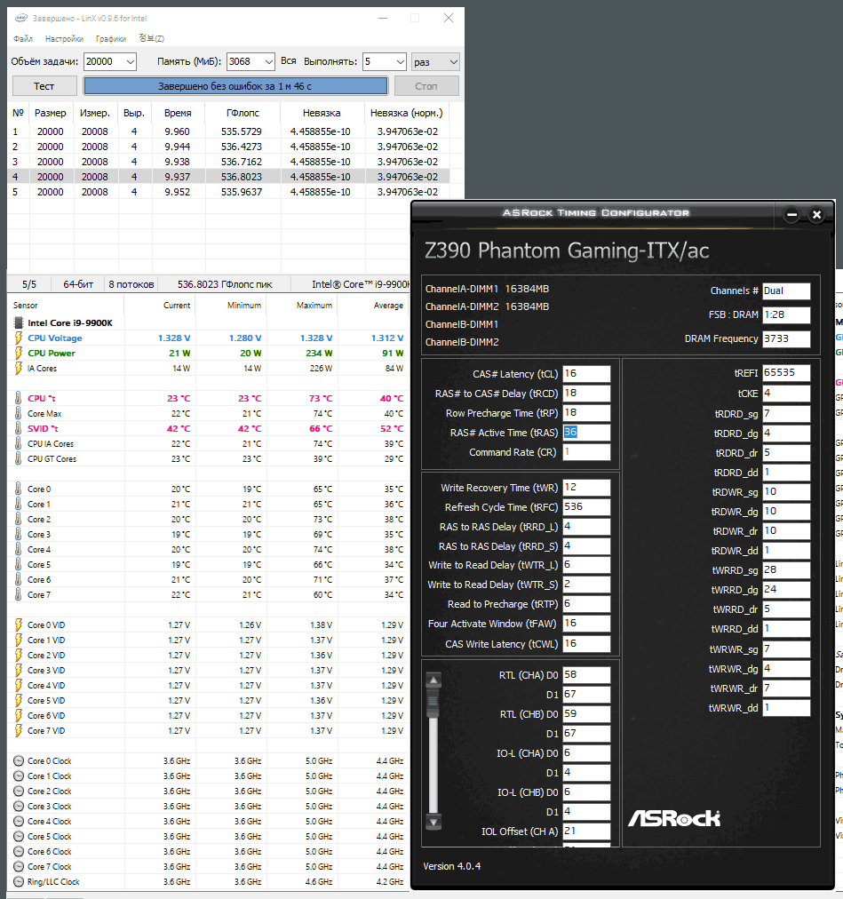Viewport: 843px width, 899px height.
Task: Minimize the ASRock Timing Configurator window
Action: click(792, 215)
